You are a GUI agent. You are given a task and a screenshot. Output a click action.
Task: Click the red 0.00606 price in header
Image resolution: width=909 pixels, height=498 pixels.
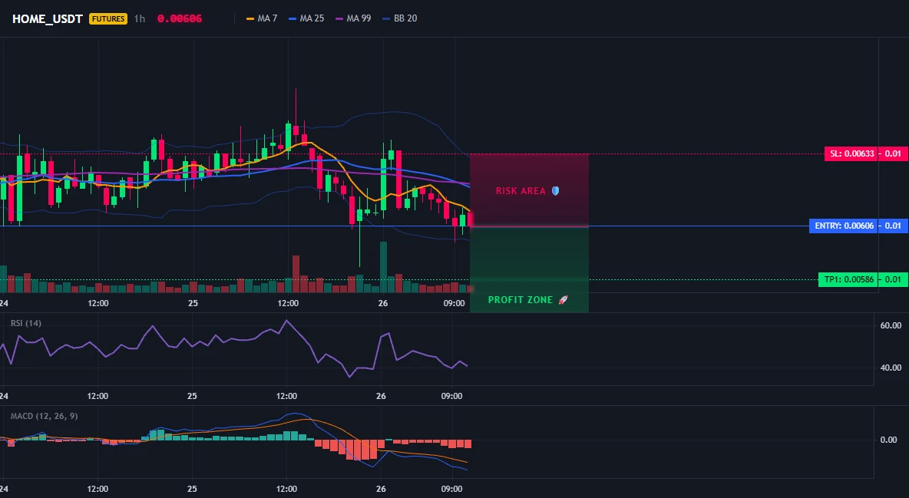(x=180, y=18)
